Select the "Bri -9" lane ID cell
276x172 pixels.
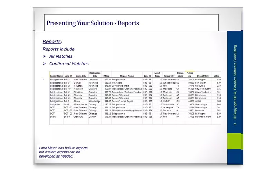click(x=67, y=101)
